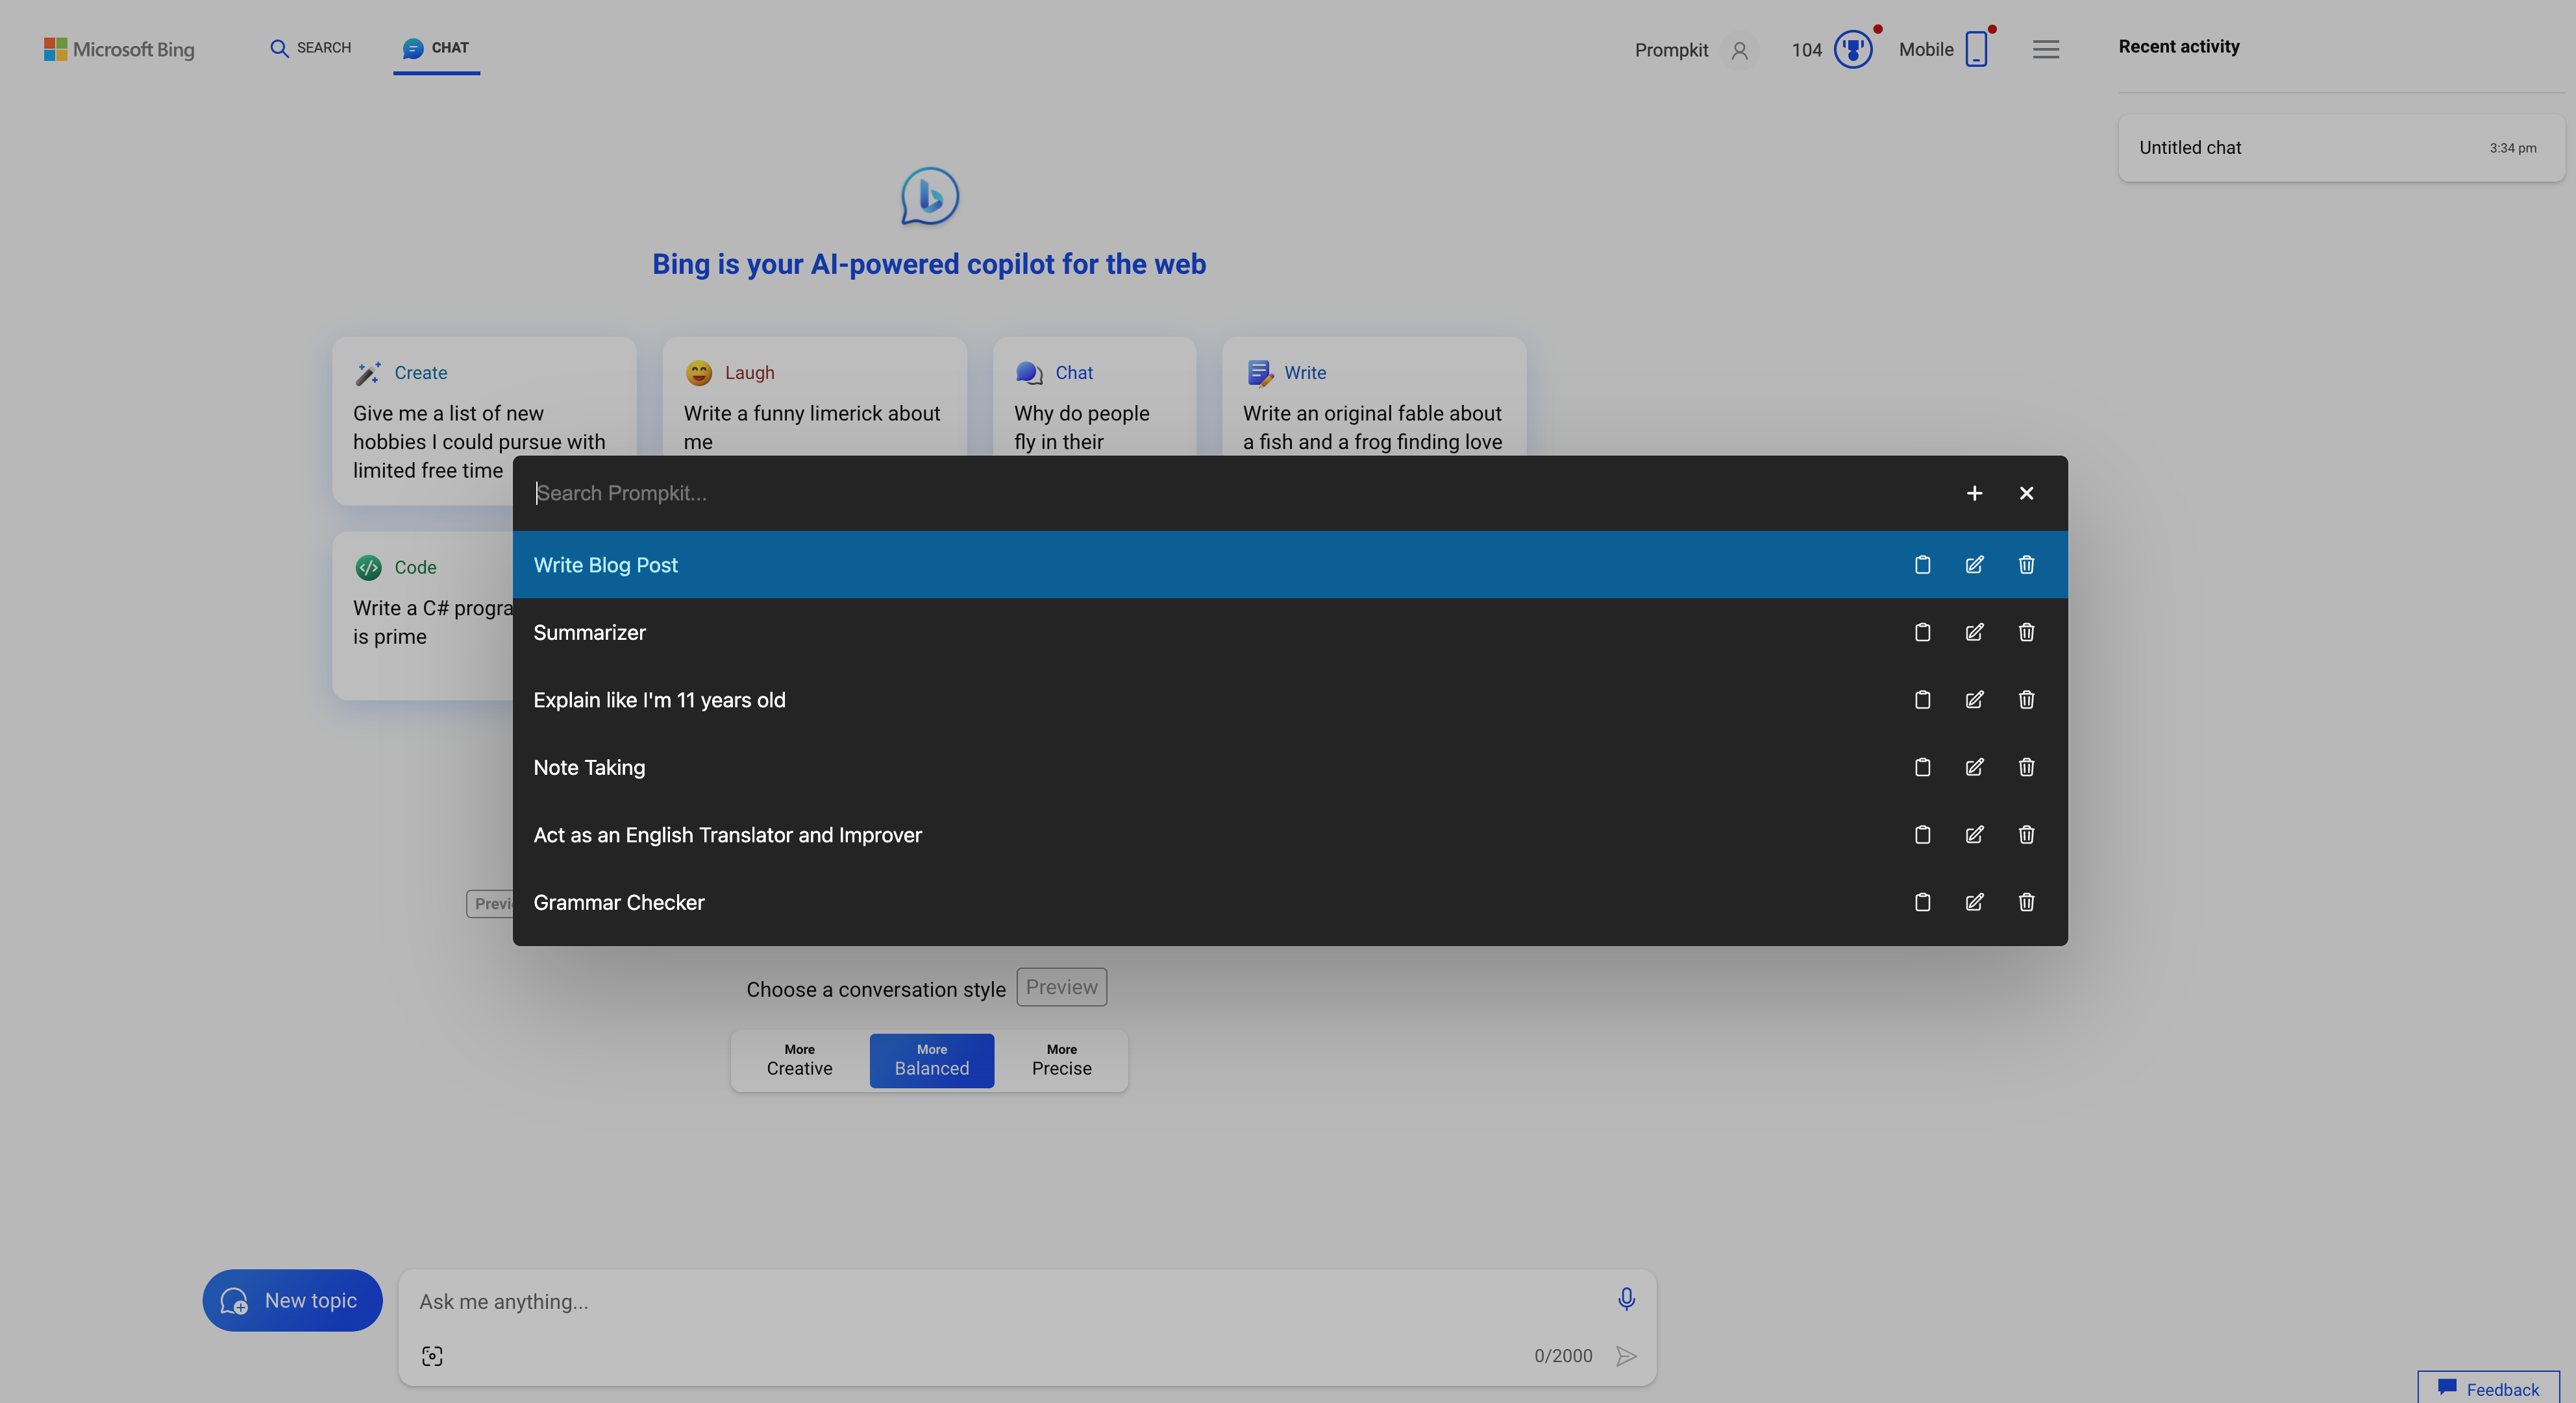
Task: Edit the Grammar Checker prompt
Action: coord(1974,903)
